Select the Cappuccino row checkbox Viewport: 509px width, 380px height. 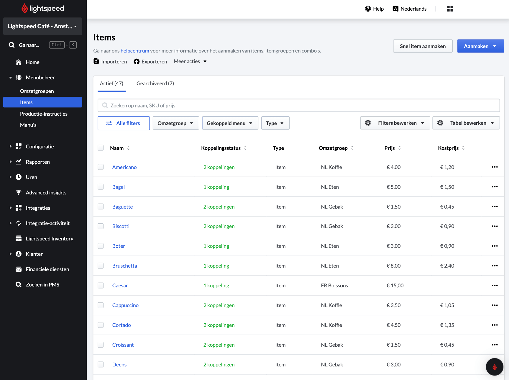point(101,305)
